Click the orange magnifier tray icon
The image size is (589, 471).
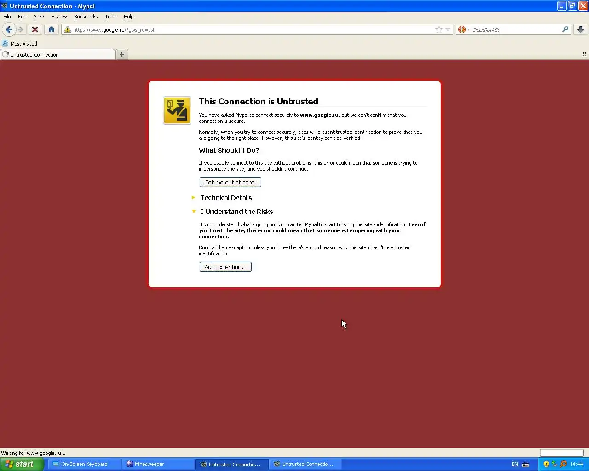pyautogui.click(x=563, y=464)
